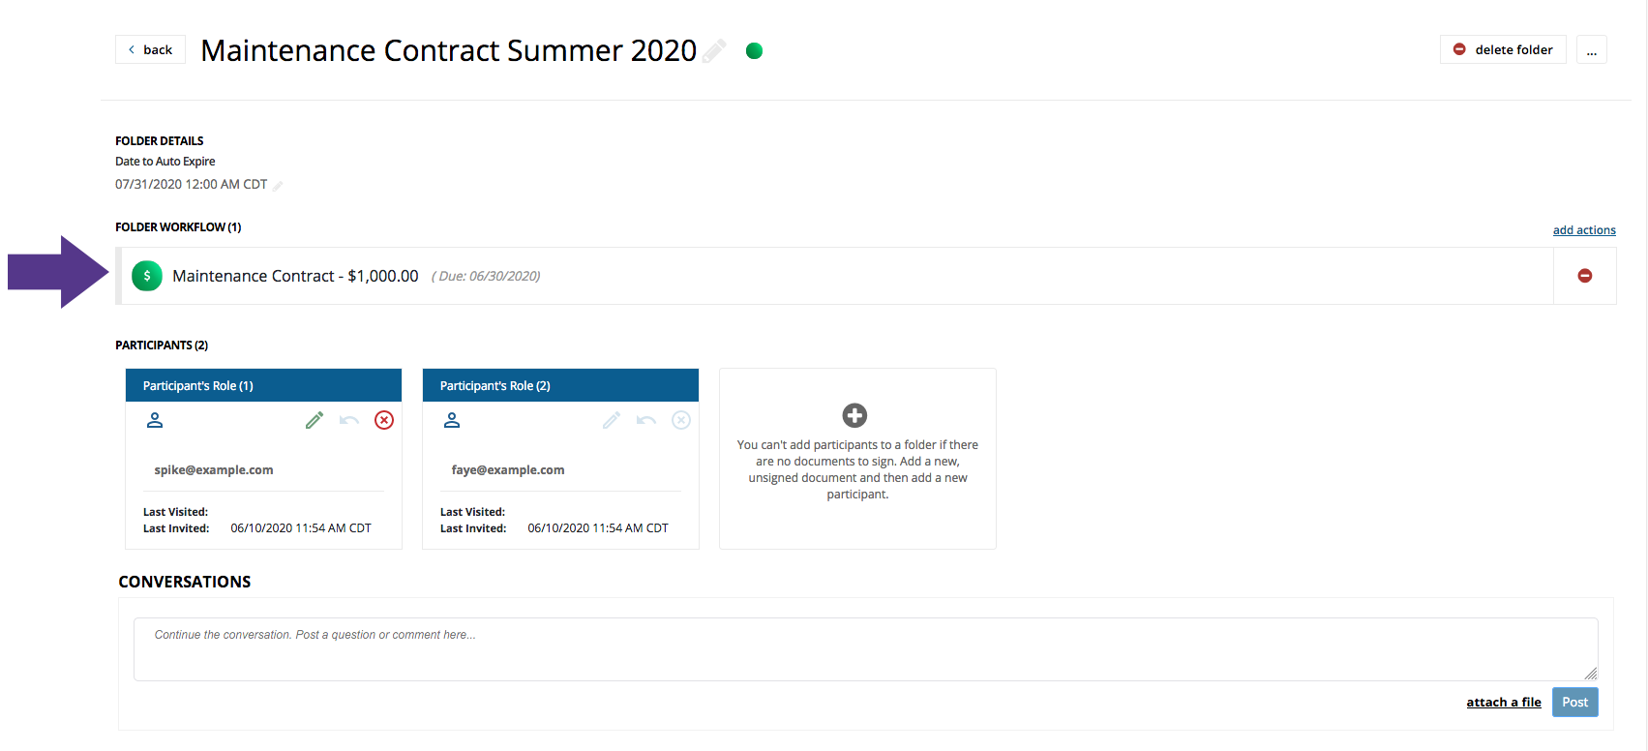Edit the auto expire date pencil
Viewport: 1648px width, 751px height.
coord(278,186)
